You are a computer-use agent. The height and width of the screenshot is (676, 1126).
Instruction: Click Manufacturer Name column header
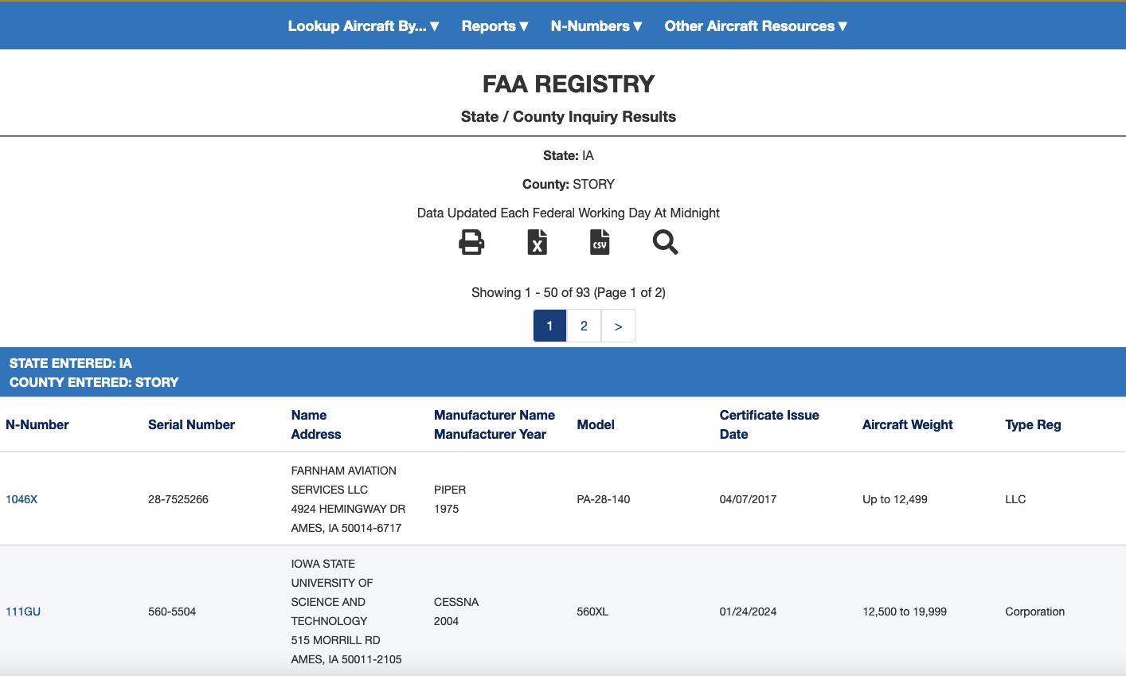click(495, 415)
